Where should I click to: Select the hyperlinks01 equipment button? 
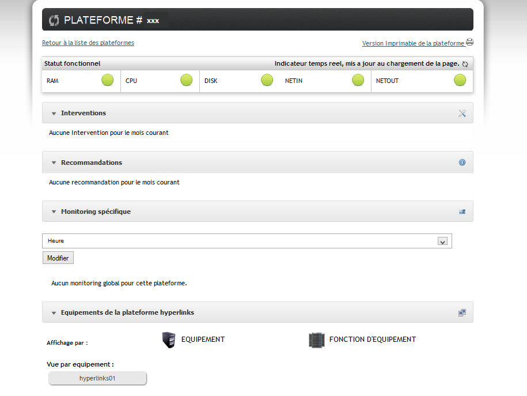(98, 378)
